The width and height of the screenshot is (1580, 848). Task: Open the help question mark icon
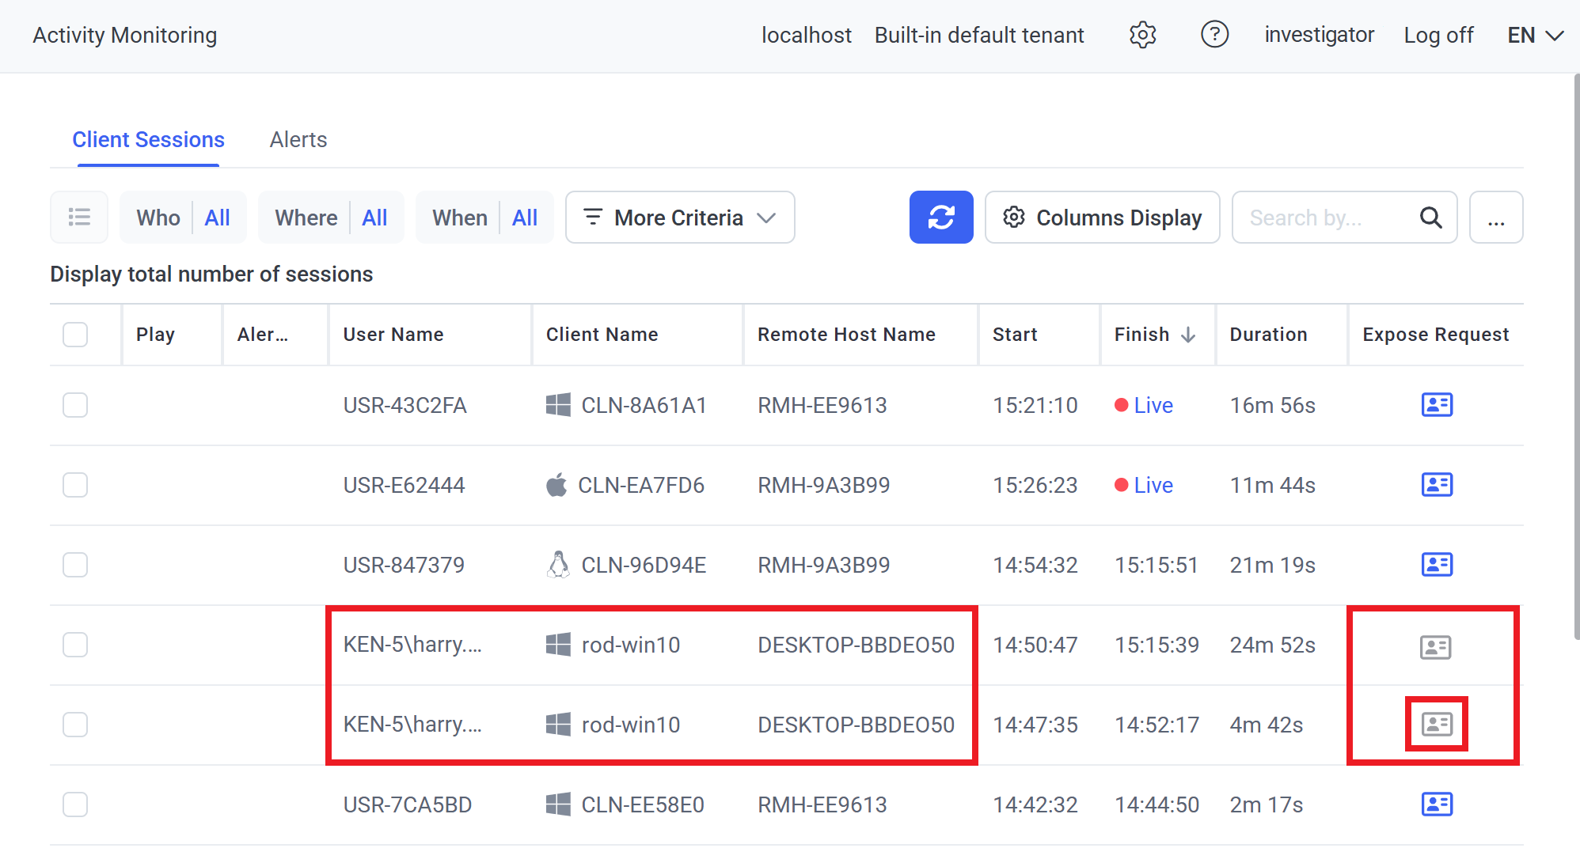(x=1214, y=35)
